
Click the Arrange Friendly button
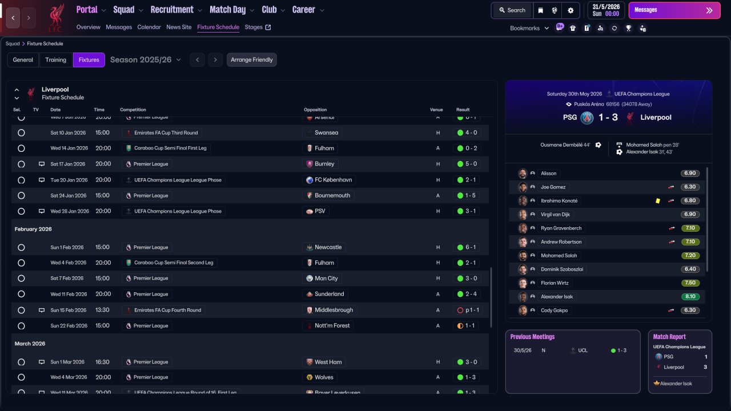coord(252,60)
